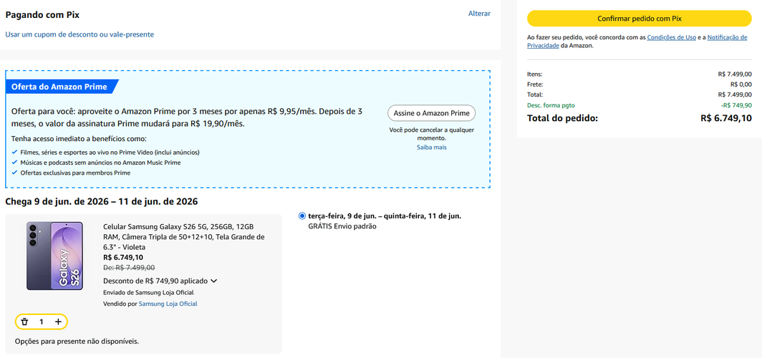Image resolution: width=762 pixels, height=358 pixels.
Task: Click the Assine o Amazon Prime button
Action: pyautogui.click(x=431, y=113)
